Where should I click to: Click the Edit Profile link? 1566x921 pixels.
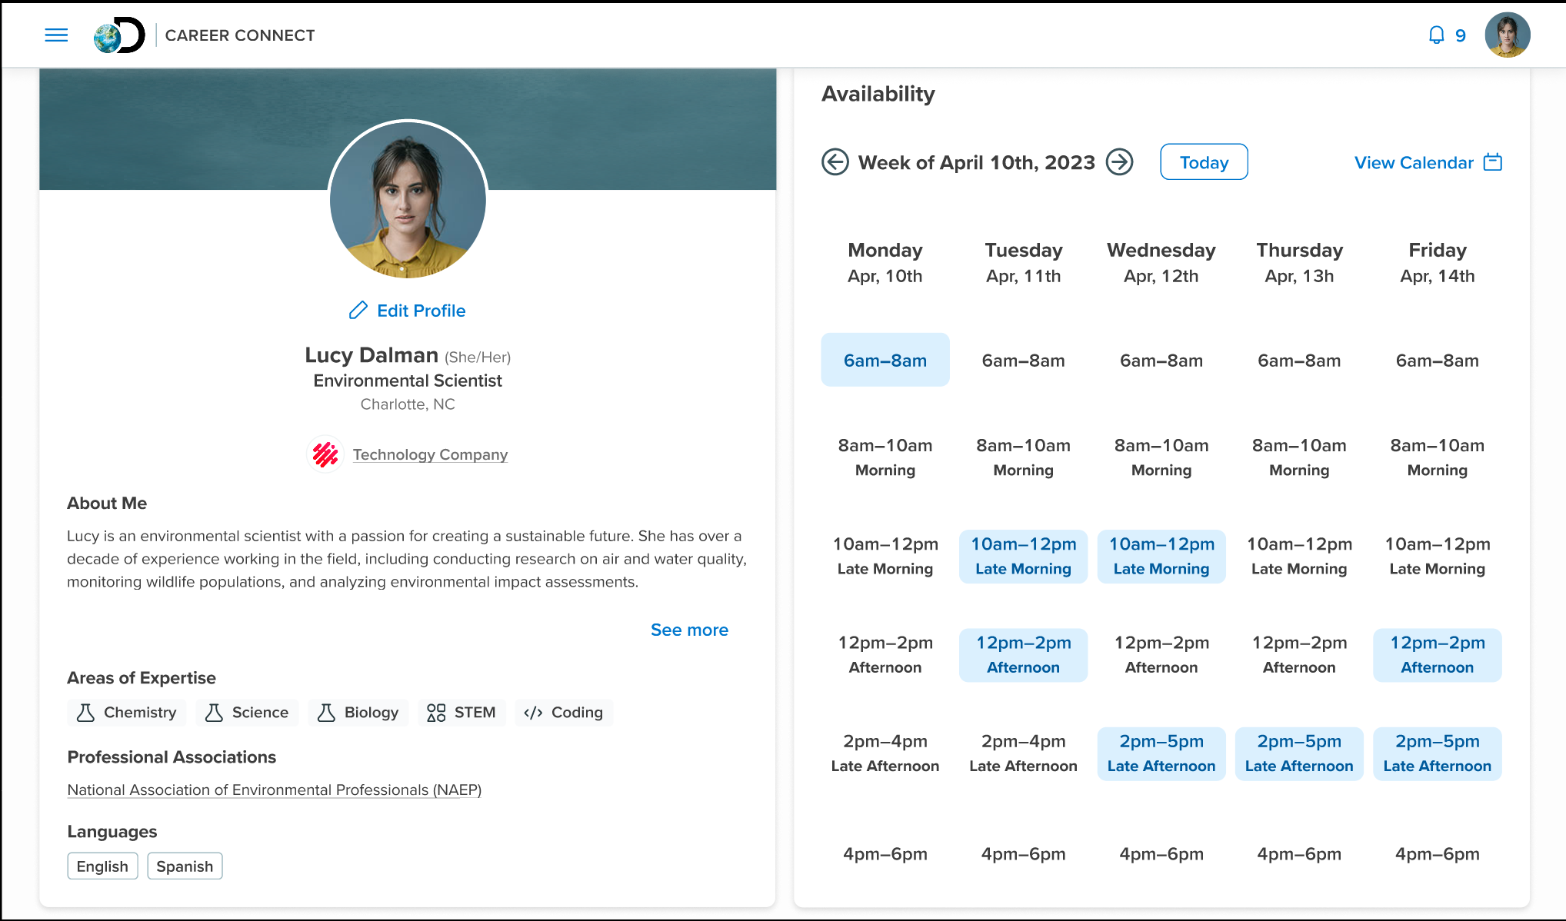click(421, 311)
